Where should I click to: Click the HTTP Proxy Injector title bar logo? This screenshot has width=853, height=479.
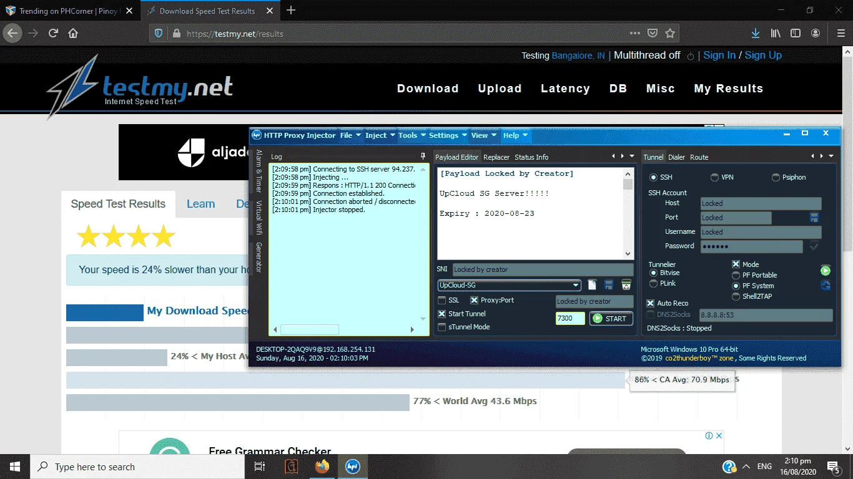tap(256, 135)
